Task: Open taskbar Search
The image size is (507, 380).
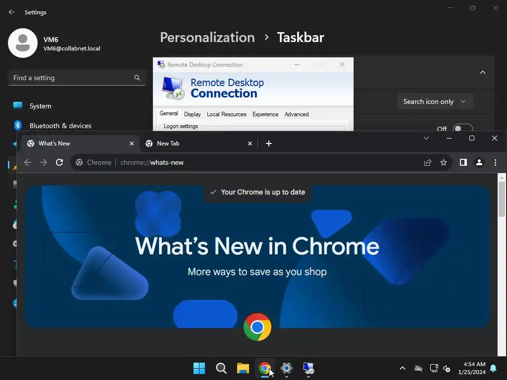Action: pyautogui.click(x=221, y=368)
